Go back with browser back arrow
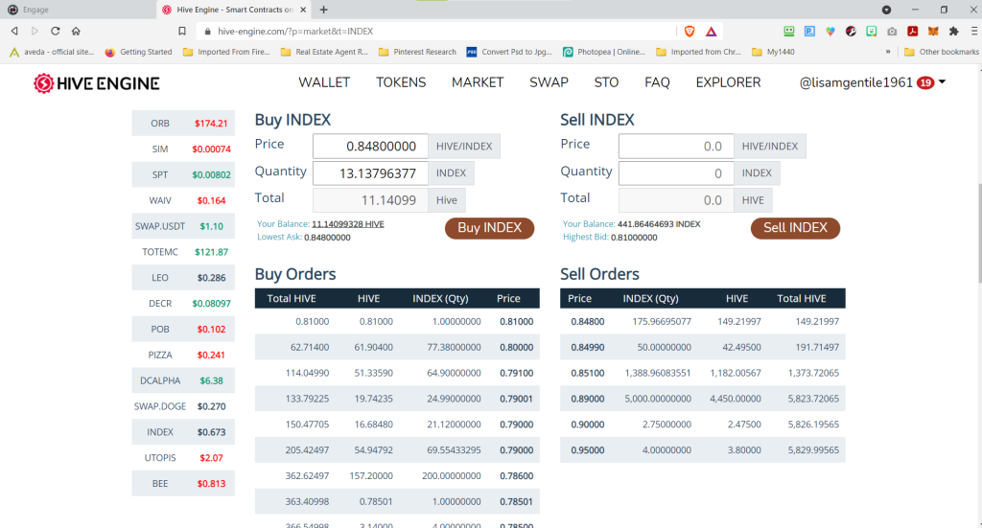The image size is (982, 528). [14, 31]
